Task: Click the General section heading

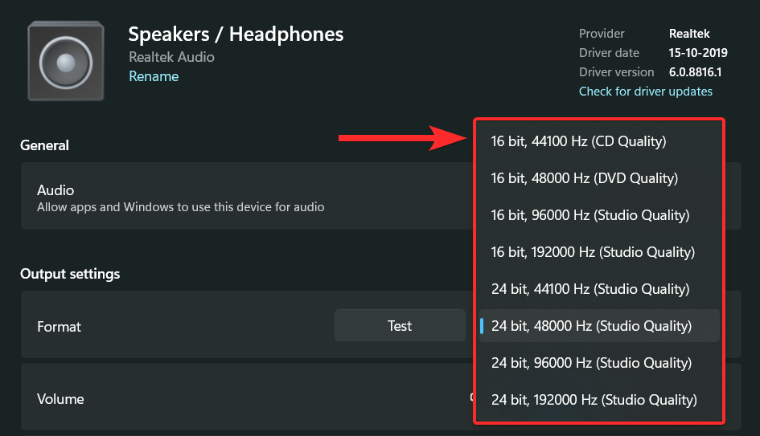Action: coord(45,145)
